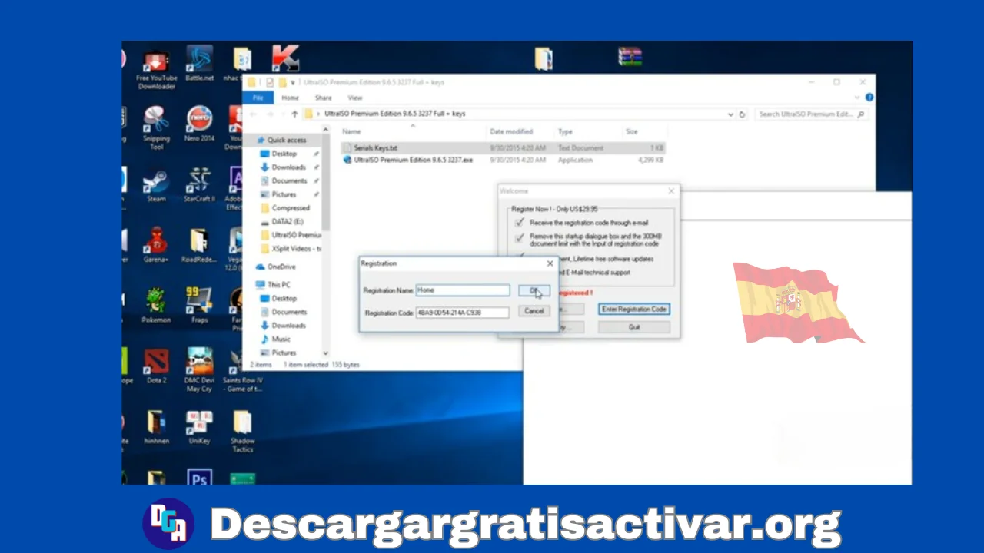This screenshot has width=984, height=553.
Task: Open the Photoshop desktop shortcut
Action: tap(199, 477)
